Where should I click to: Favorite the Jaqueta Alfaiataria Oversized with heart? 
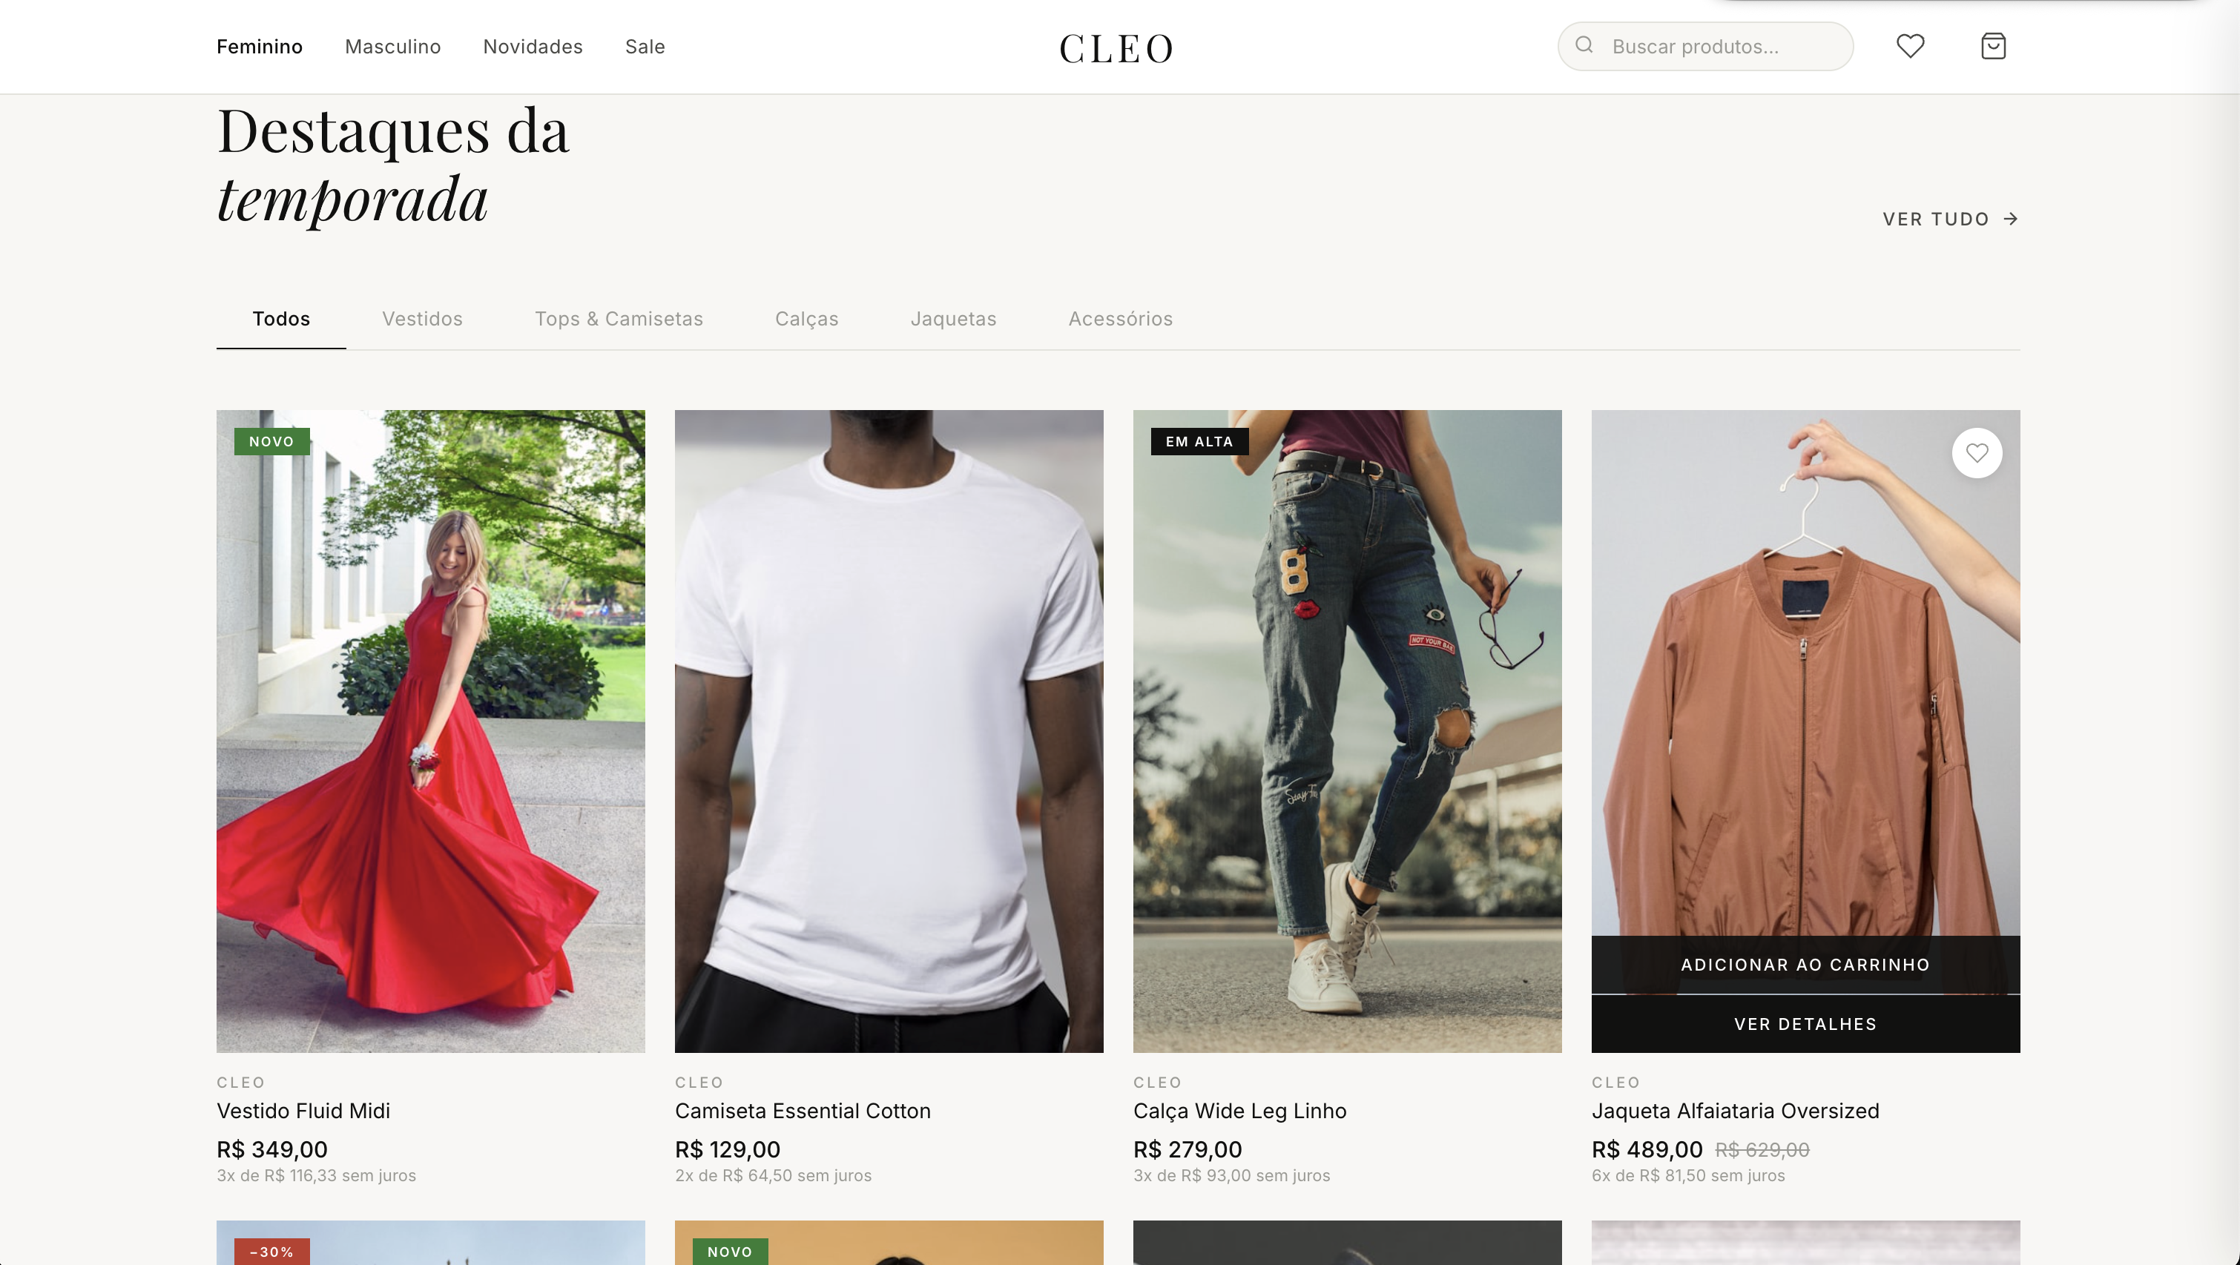[1977, 453]
